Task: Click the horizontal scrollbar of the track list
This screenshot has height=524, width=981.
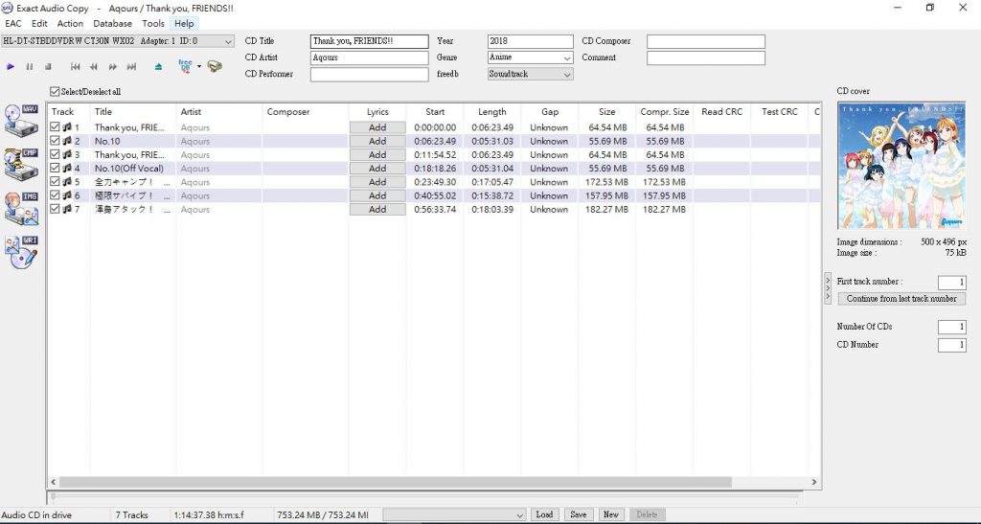Action: [x=396, y=482]
